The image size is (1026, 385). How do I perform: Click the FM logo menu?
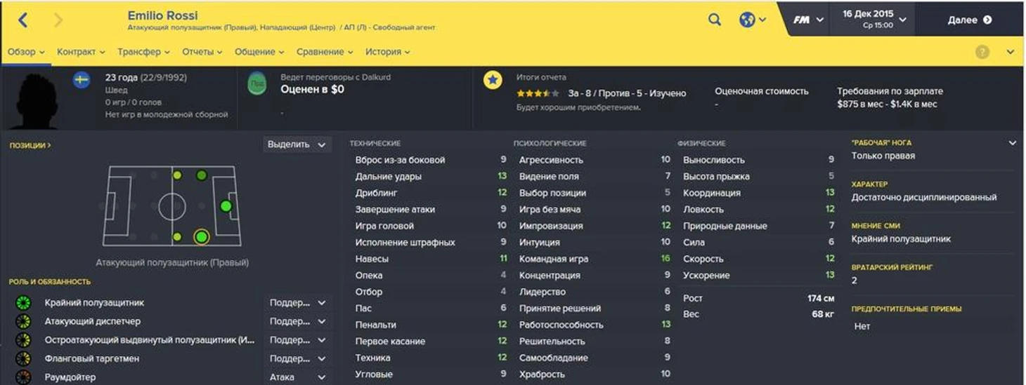(808, 20)
